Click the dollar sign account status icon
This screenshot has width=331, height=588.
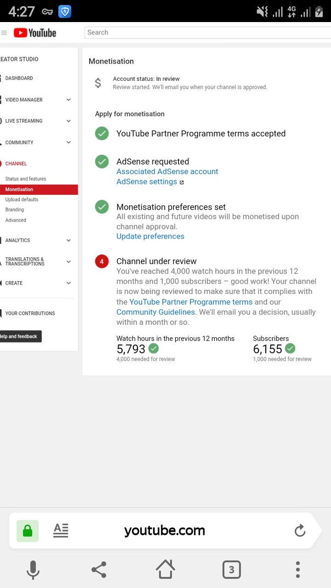pyautogui.click(x=98, y=83)
